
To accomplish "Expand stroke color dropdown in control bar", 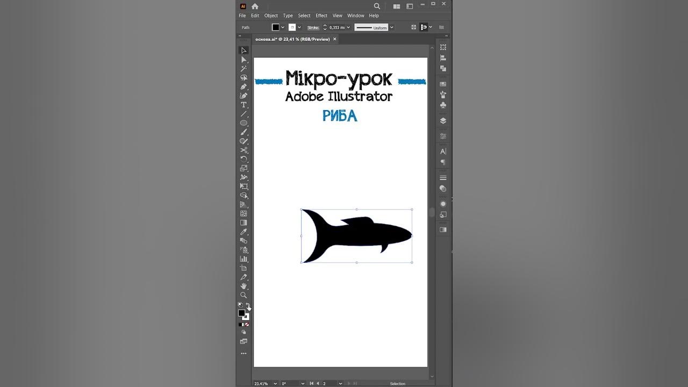I will pos(299,27).
